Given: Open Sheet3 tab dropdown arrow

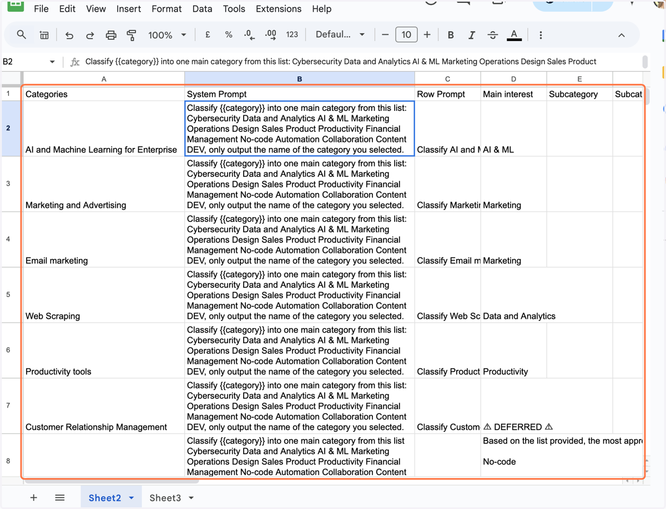Looking at the screenshot, I should (191, 498).
